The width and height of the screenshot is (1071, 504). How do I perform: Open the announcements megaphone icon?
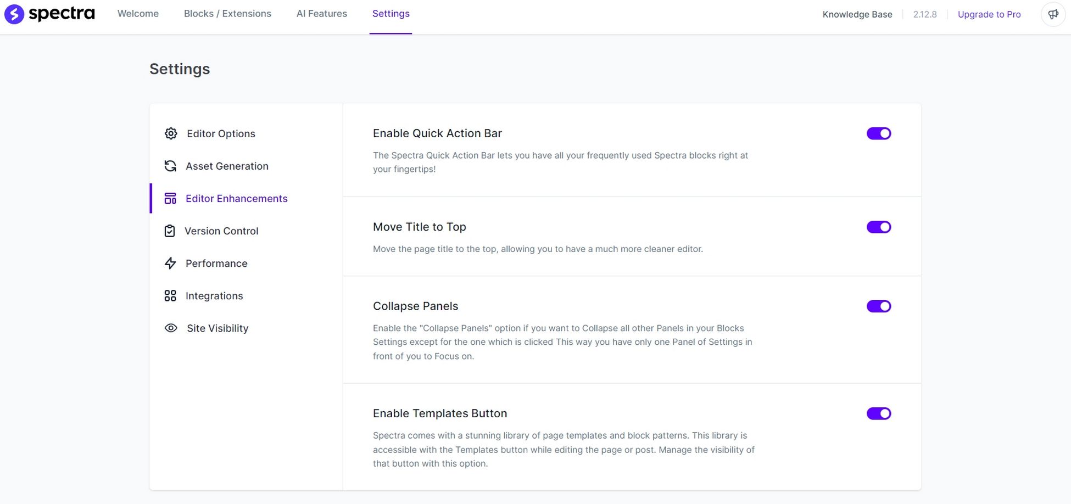pos(1052,14)
